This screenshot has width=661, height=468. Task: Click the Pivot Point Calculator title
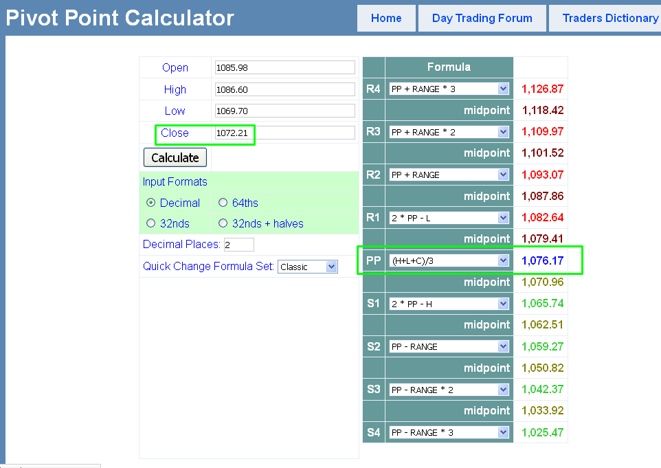click(120, 18)
